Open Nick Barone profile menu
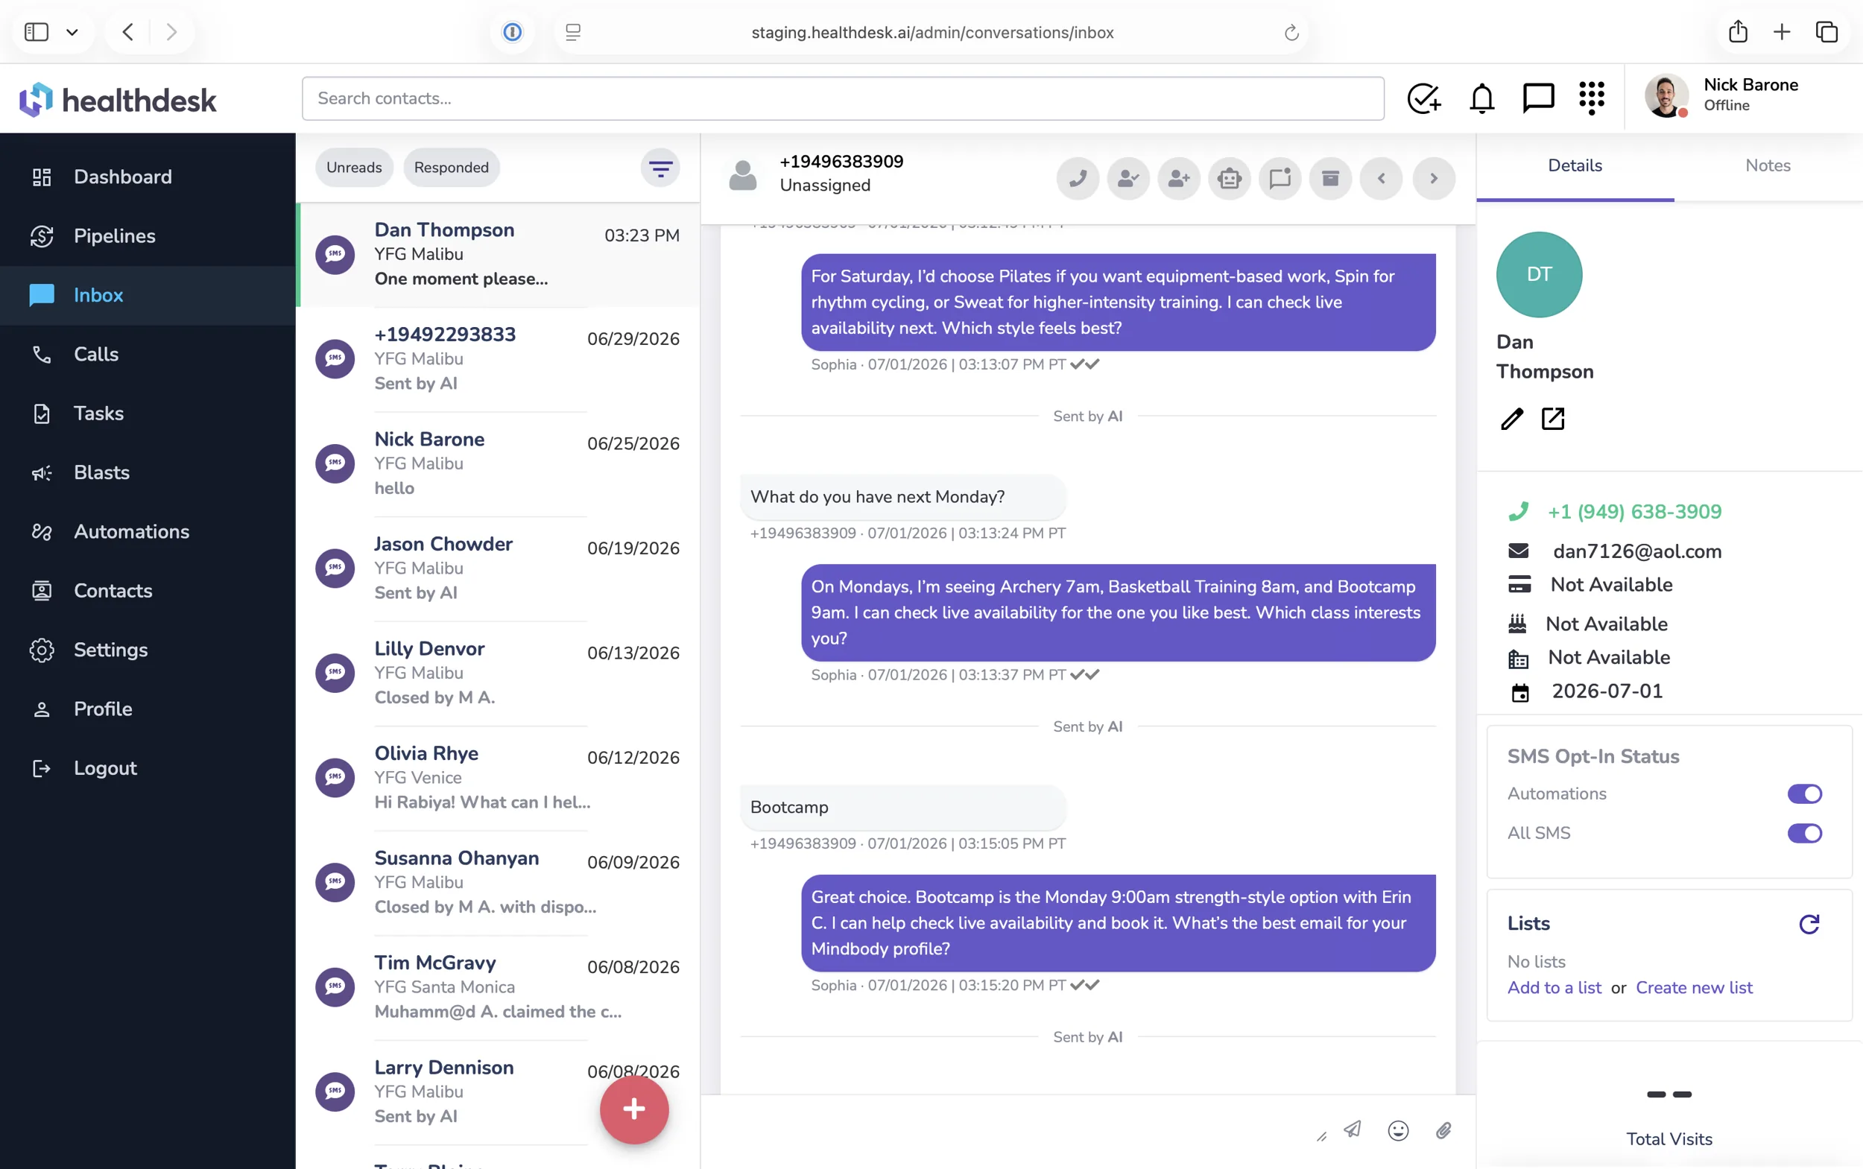The height and width of the screenshot is (1169, 1863). 1721,95
